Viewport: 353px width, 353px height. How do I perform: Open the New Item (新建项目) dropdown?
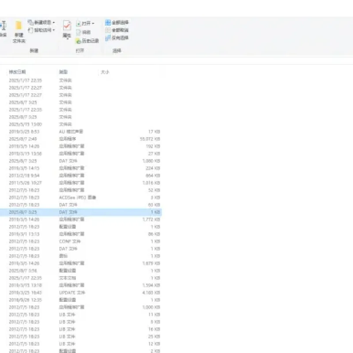41,23
